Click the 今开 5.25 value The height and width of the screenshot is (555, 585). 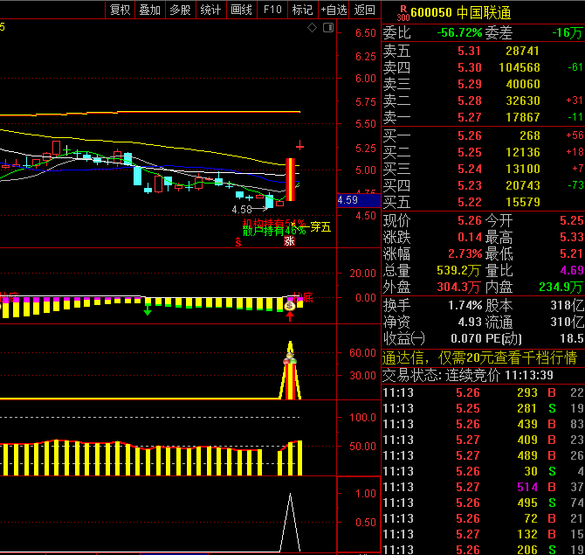tap(571, 220)
